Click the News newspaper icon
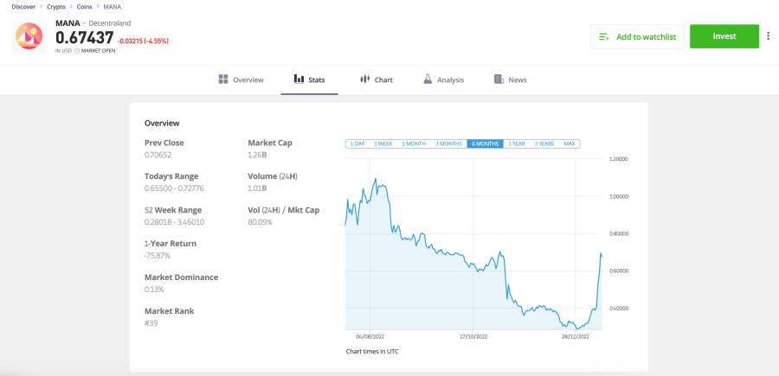 coord(499,80)
